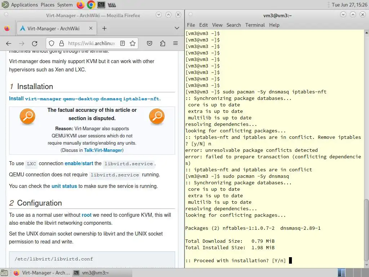Click the show desktop button in bottom panel

[x=4, y=273]
